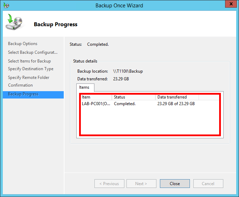This screenshot has width=239, height=197.
Task: Sort by the Item column header
Action: 96,97
